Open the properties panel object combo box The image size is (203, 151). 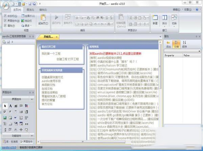182,51
